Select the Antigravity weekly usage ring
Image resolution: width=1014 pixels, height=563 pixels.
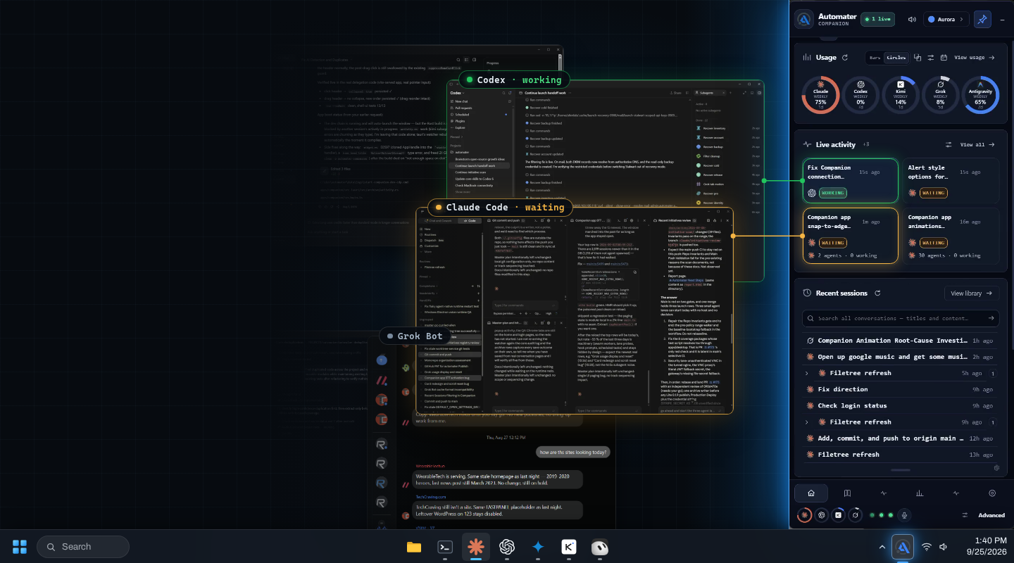[x=980, y=95]
